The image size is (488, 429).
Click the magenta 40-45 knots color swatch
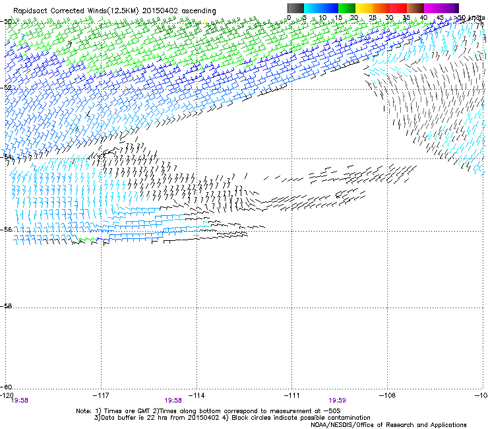432,8
